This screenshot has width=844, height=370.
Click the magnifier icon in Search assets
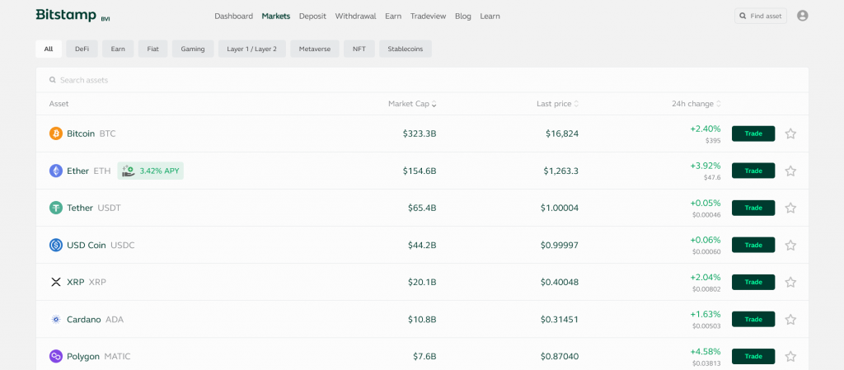coord(52,80)
